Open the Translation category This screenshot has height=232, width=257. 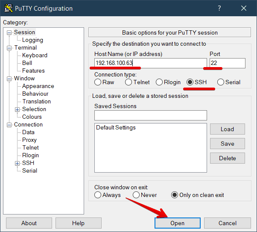37,102
